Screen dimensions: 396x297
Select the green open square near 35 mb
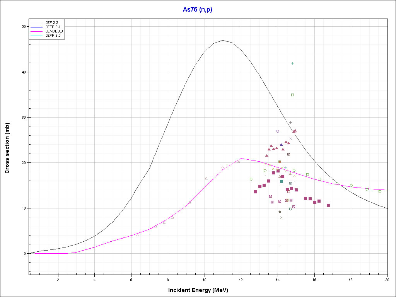(x=293, y=95)
